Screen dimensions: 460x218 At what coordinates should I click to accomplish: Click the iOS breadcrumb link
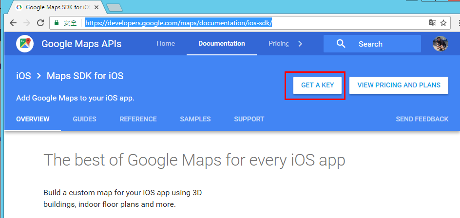click(23, 76)
